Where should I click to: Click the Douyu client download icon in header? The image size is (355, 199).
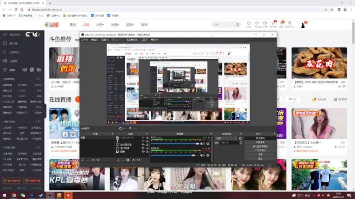(x=273, y=23)
